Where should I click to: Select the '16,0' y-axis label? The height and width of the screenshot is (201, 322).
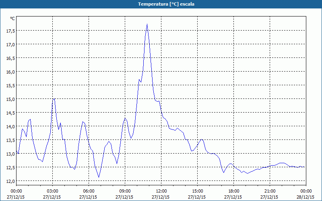point(11,72)
